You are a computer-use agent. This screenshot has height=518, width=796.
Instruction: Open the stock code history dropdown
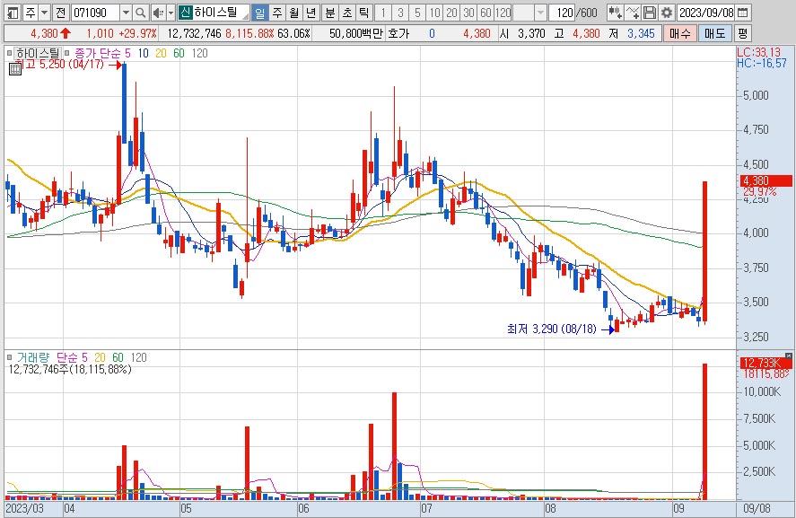click(x=126, y=13)
